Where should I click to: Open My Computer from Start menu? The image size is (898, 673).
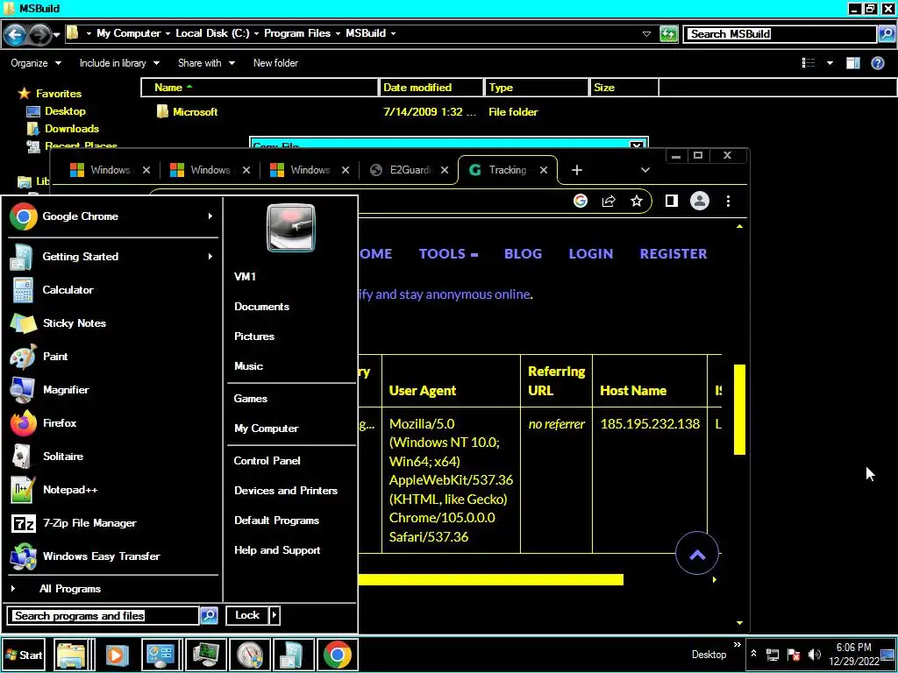(x=267, y=429)
